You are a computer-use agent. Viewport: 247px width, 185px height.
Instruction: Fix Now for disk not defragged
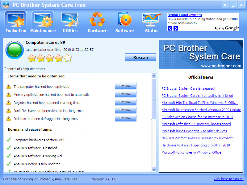(x=126, y=118)
